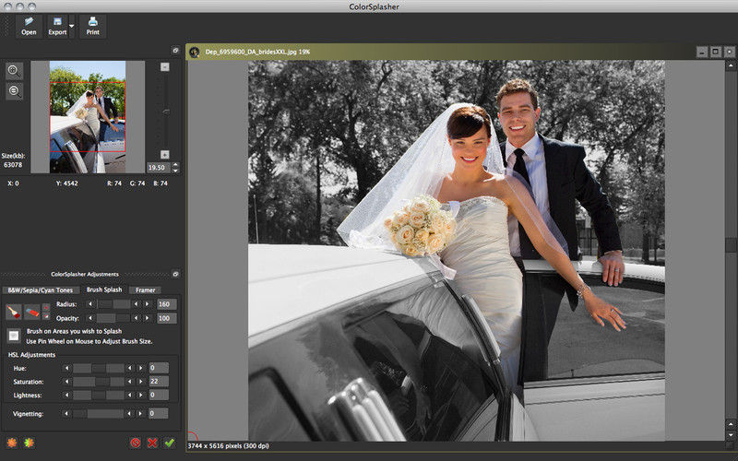Click the zoom value field showing 19.50
738x461 pixels.
(159, 168)
